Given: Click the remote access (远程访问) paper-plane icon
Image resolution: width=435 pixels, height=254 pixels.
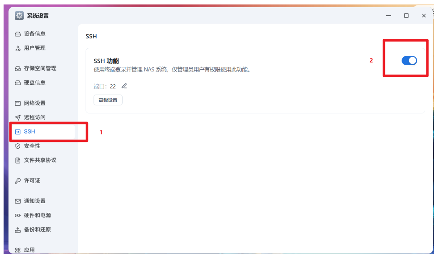Looking at the screenshot, I should 18,118.
